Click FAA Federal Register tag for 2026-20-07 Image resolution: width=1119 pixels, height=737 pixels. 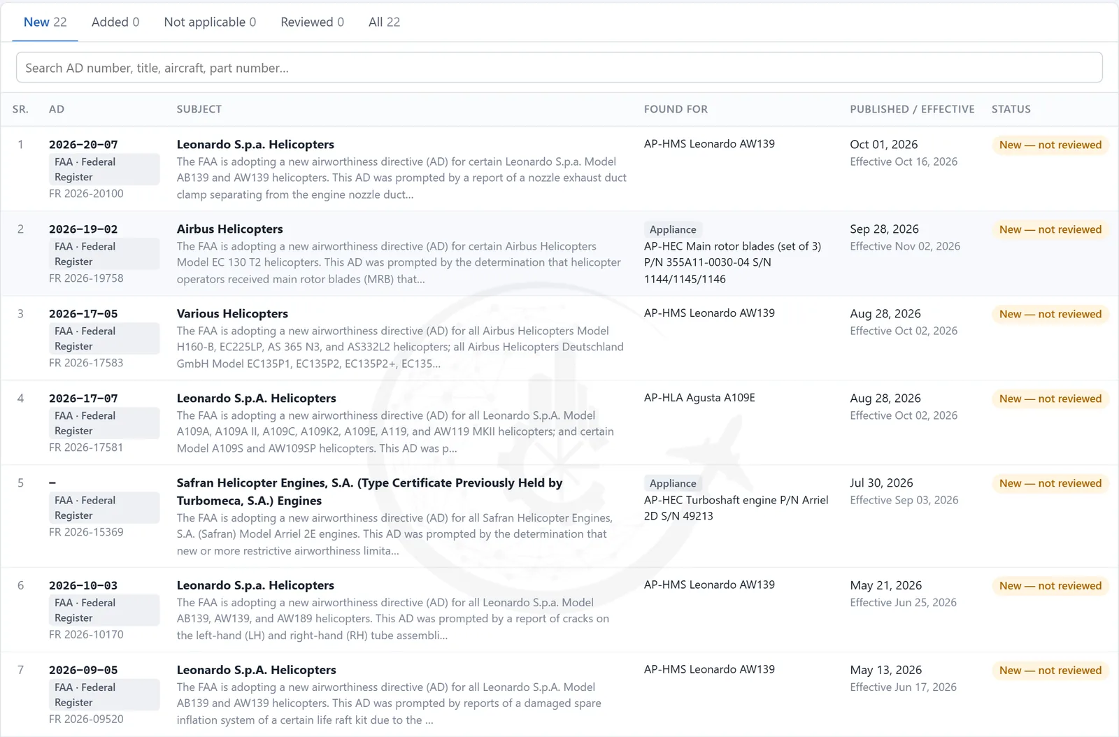(104, 169)
